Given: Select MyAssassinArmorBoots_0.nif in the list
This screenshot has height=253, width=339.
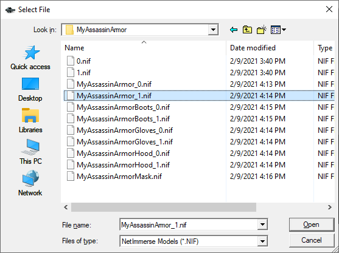Looking at the screenshot, I should pyautogui.click(x=123, y=107).
